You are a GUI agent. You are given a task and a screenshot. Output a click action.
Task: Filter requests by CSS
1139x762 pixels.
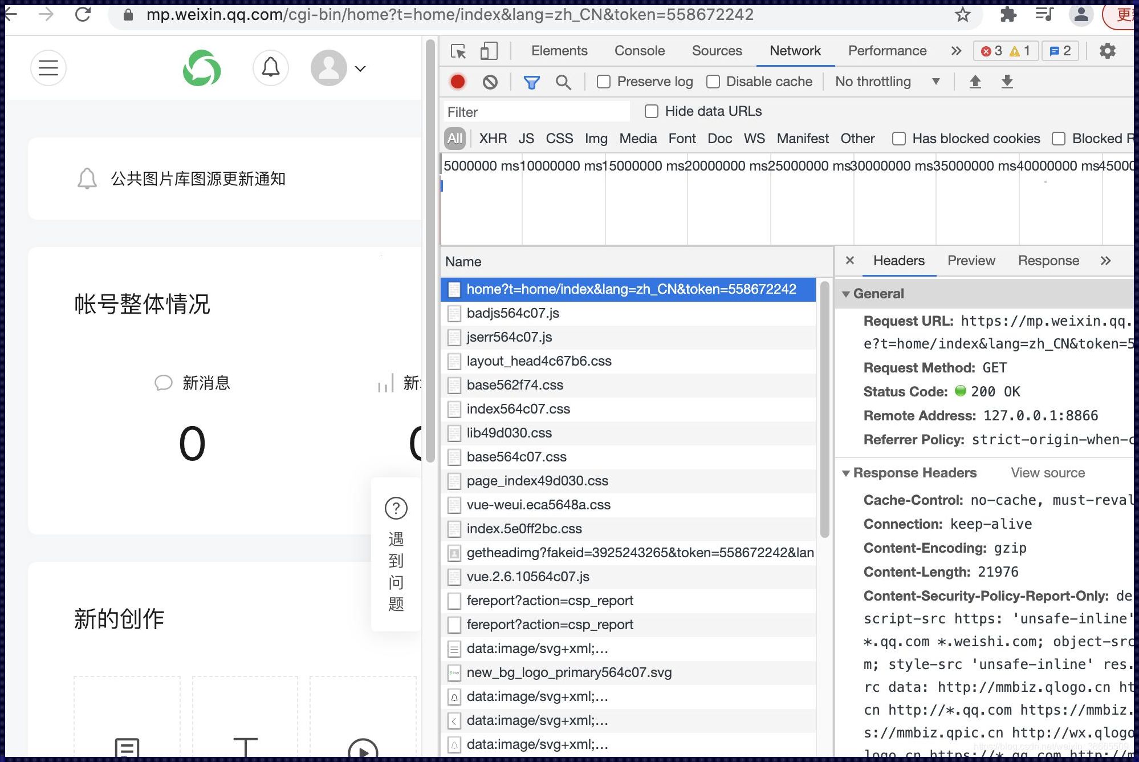(559, 139)
